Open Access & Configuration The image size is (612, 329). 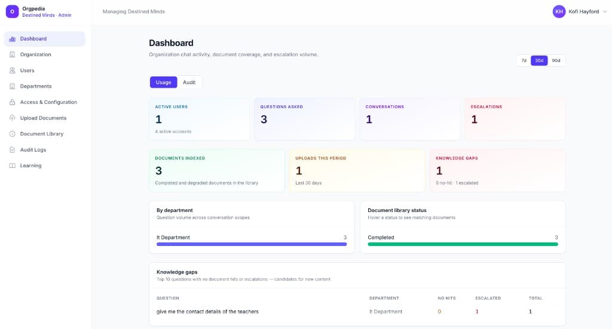tap(44, 102)
